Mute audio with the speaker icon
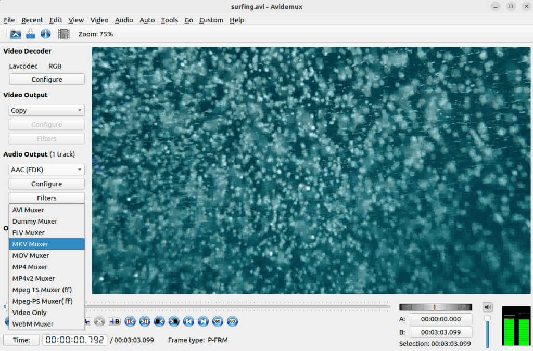This screenshot has height=351, width=533. [x=488, y=307]
